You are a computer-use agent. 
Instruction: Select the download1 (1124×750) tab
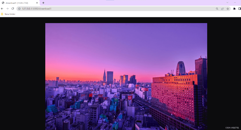click(x=20, y=3)
